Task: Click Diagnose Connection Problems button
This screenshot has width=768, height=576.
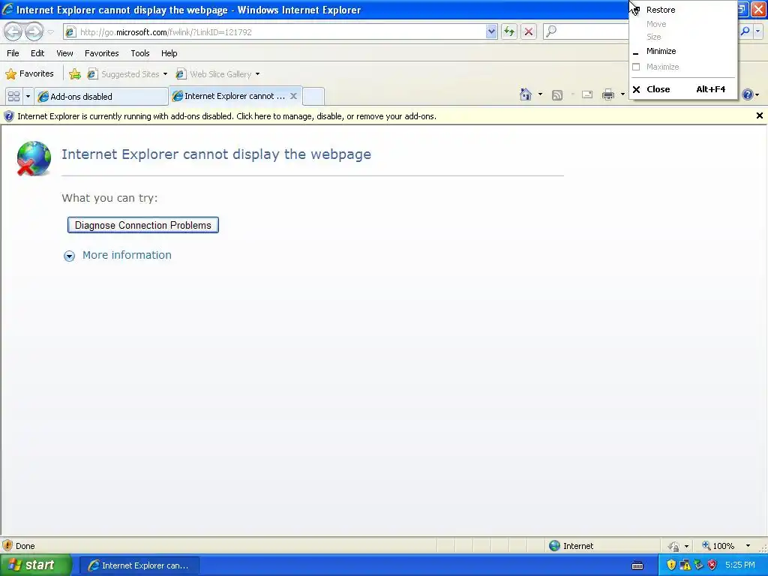Action: [x=143, y=225]
